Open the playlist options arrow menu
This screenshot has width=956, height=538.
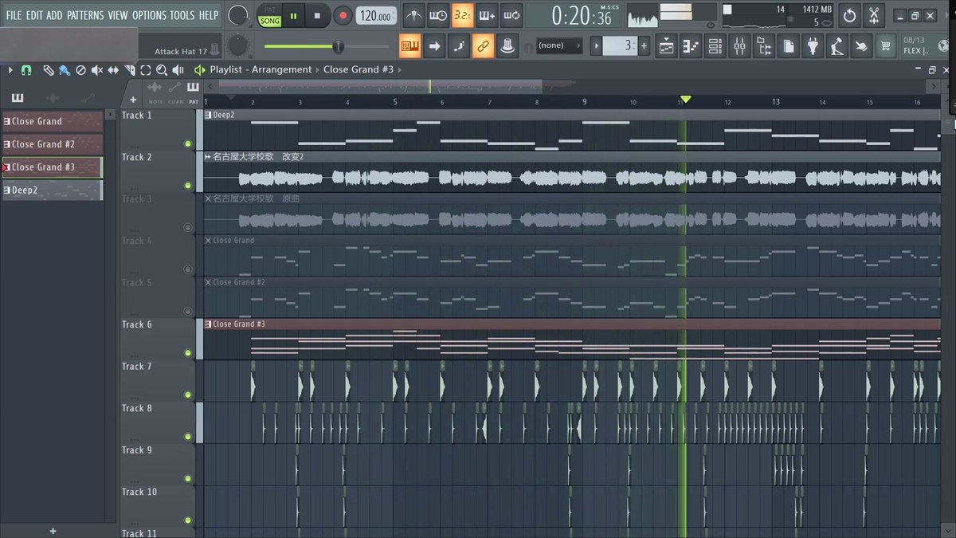click(10, 70)
